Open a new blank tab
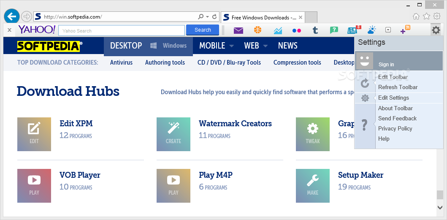Image resolution: width=447 pixels, height=220 pixels. (312, 17)
